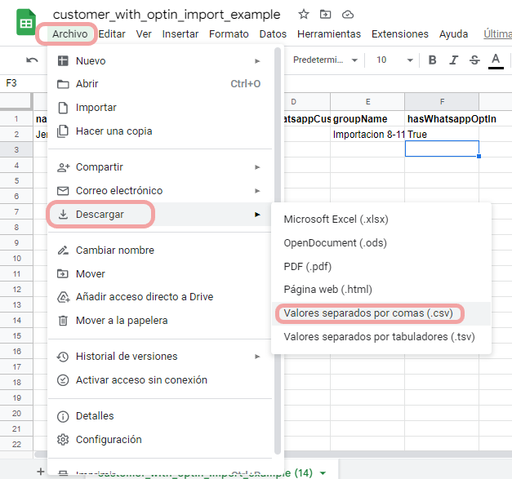The height and width of the screenshot is (479, 512).
Task: Toggle bold formatting
Action: click(x=432, y=60)
